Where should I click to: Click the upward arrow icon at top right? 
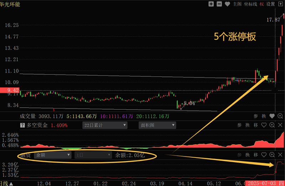point(280,4)
